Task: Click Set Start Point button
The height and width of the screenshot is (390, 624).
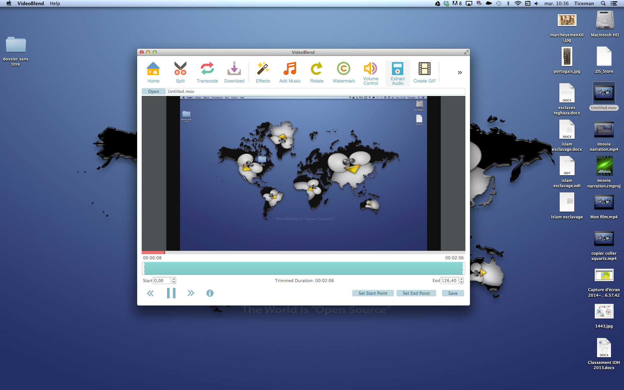Action: [373, 293]
